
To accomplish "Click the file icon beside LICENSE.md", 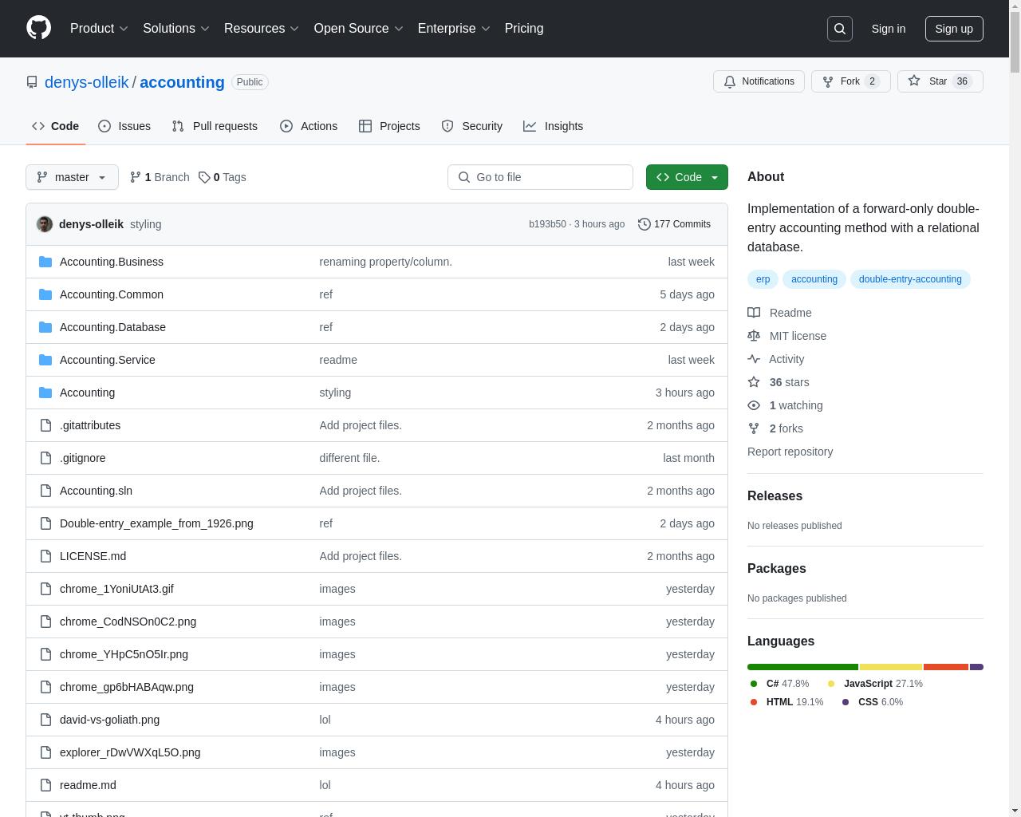I will [x=45, y=556].
